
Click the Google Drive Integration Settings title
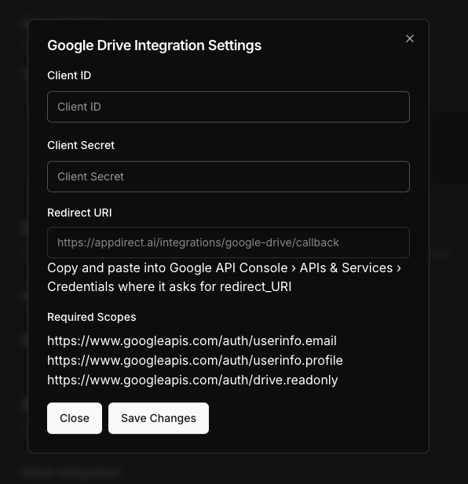pyautogui.click(x=154, y=45)
